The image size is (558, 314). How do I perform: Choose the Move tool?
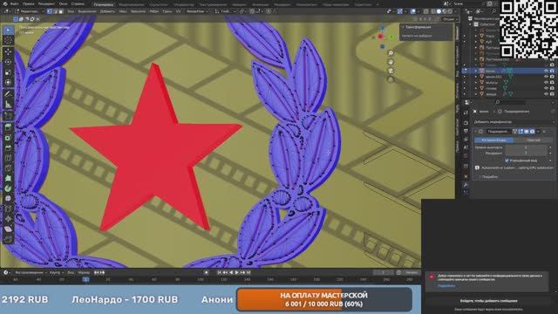(x=8, y=52)
